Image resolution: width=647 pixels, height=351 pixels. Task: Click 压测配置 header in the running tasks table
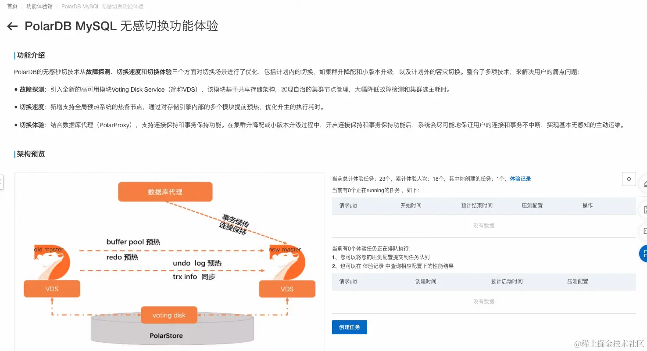point(533,205)
